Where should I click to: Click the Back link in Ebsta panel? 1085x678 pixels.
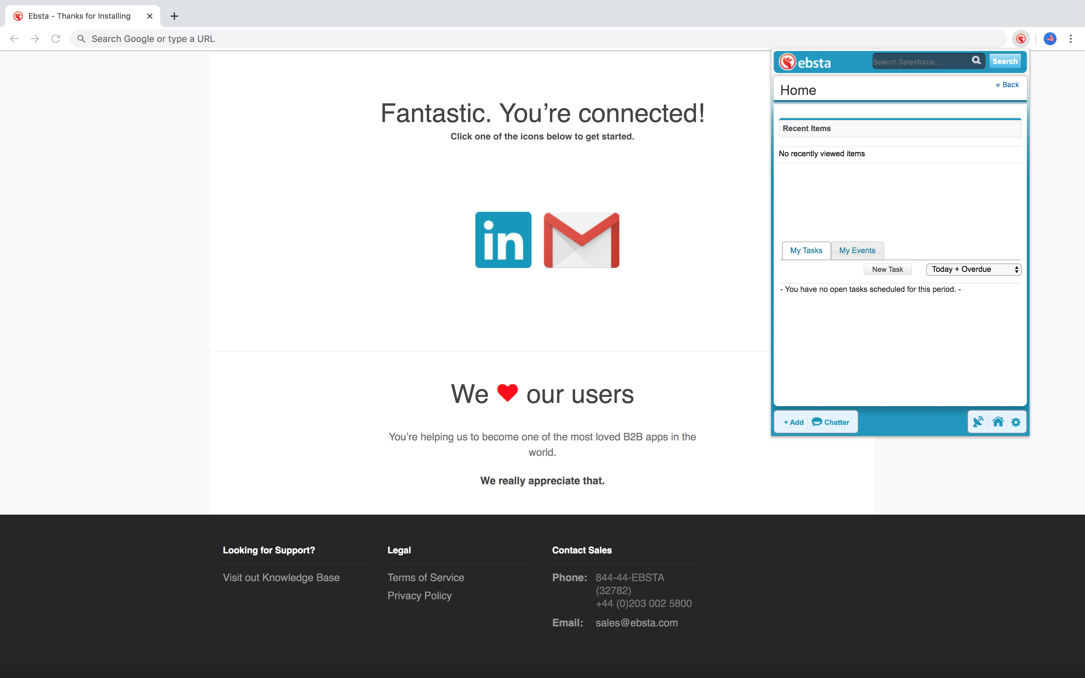(1007, 85)
